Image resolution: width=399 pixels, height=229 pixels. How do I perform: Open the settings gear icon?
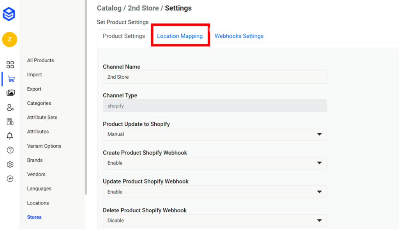click(10, 164)
